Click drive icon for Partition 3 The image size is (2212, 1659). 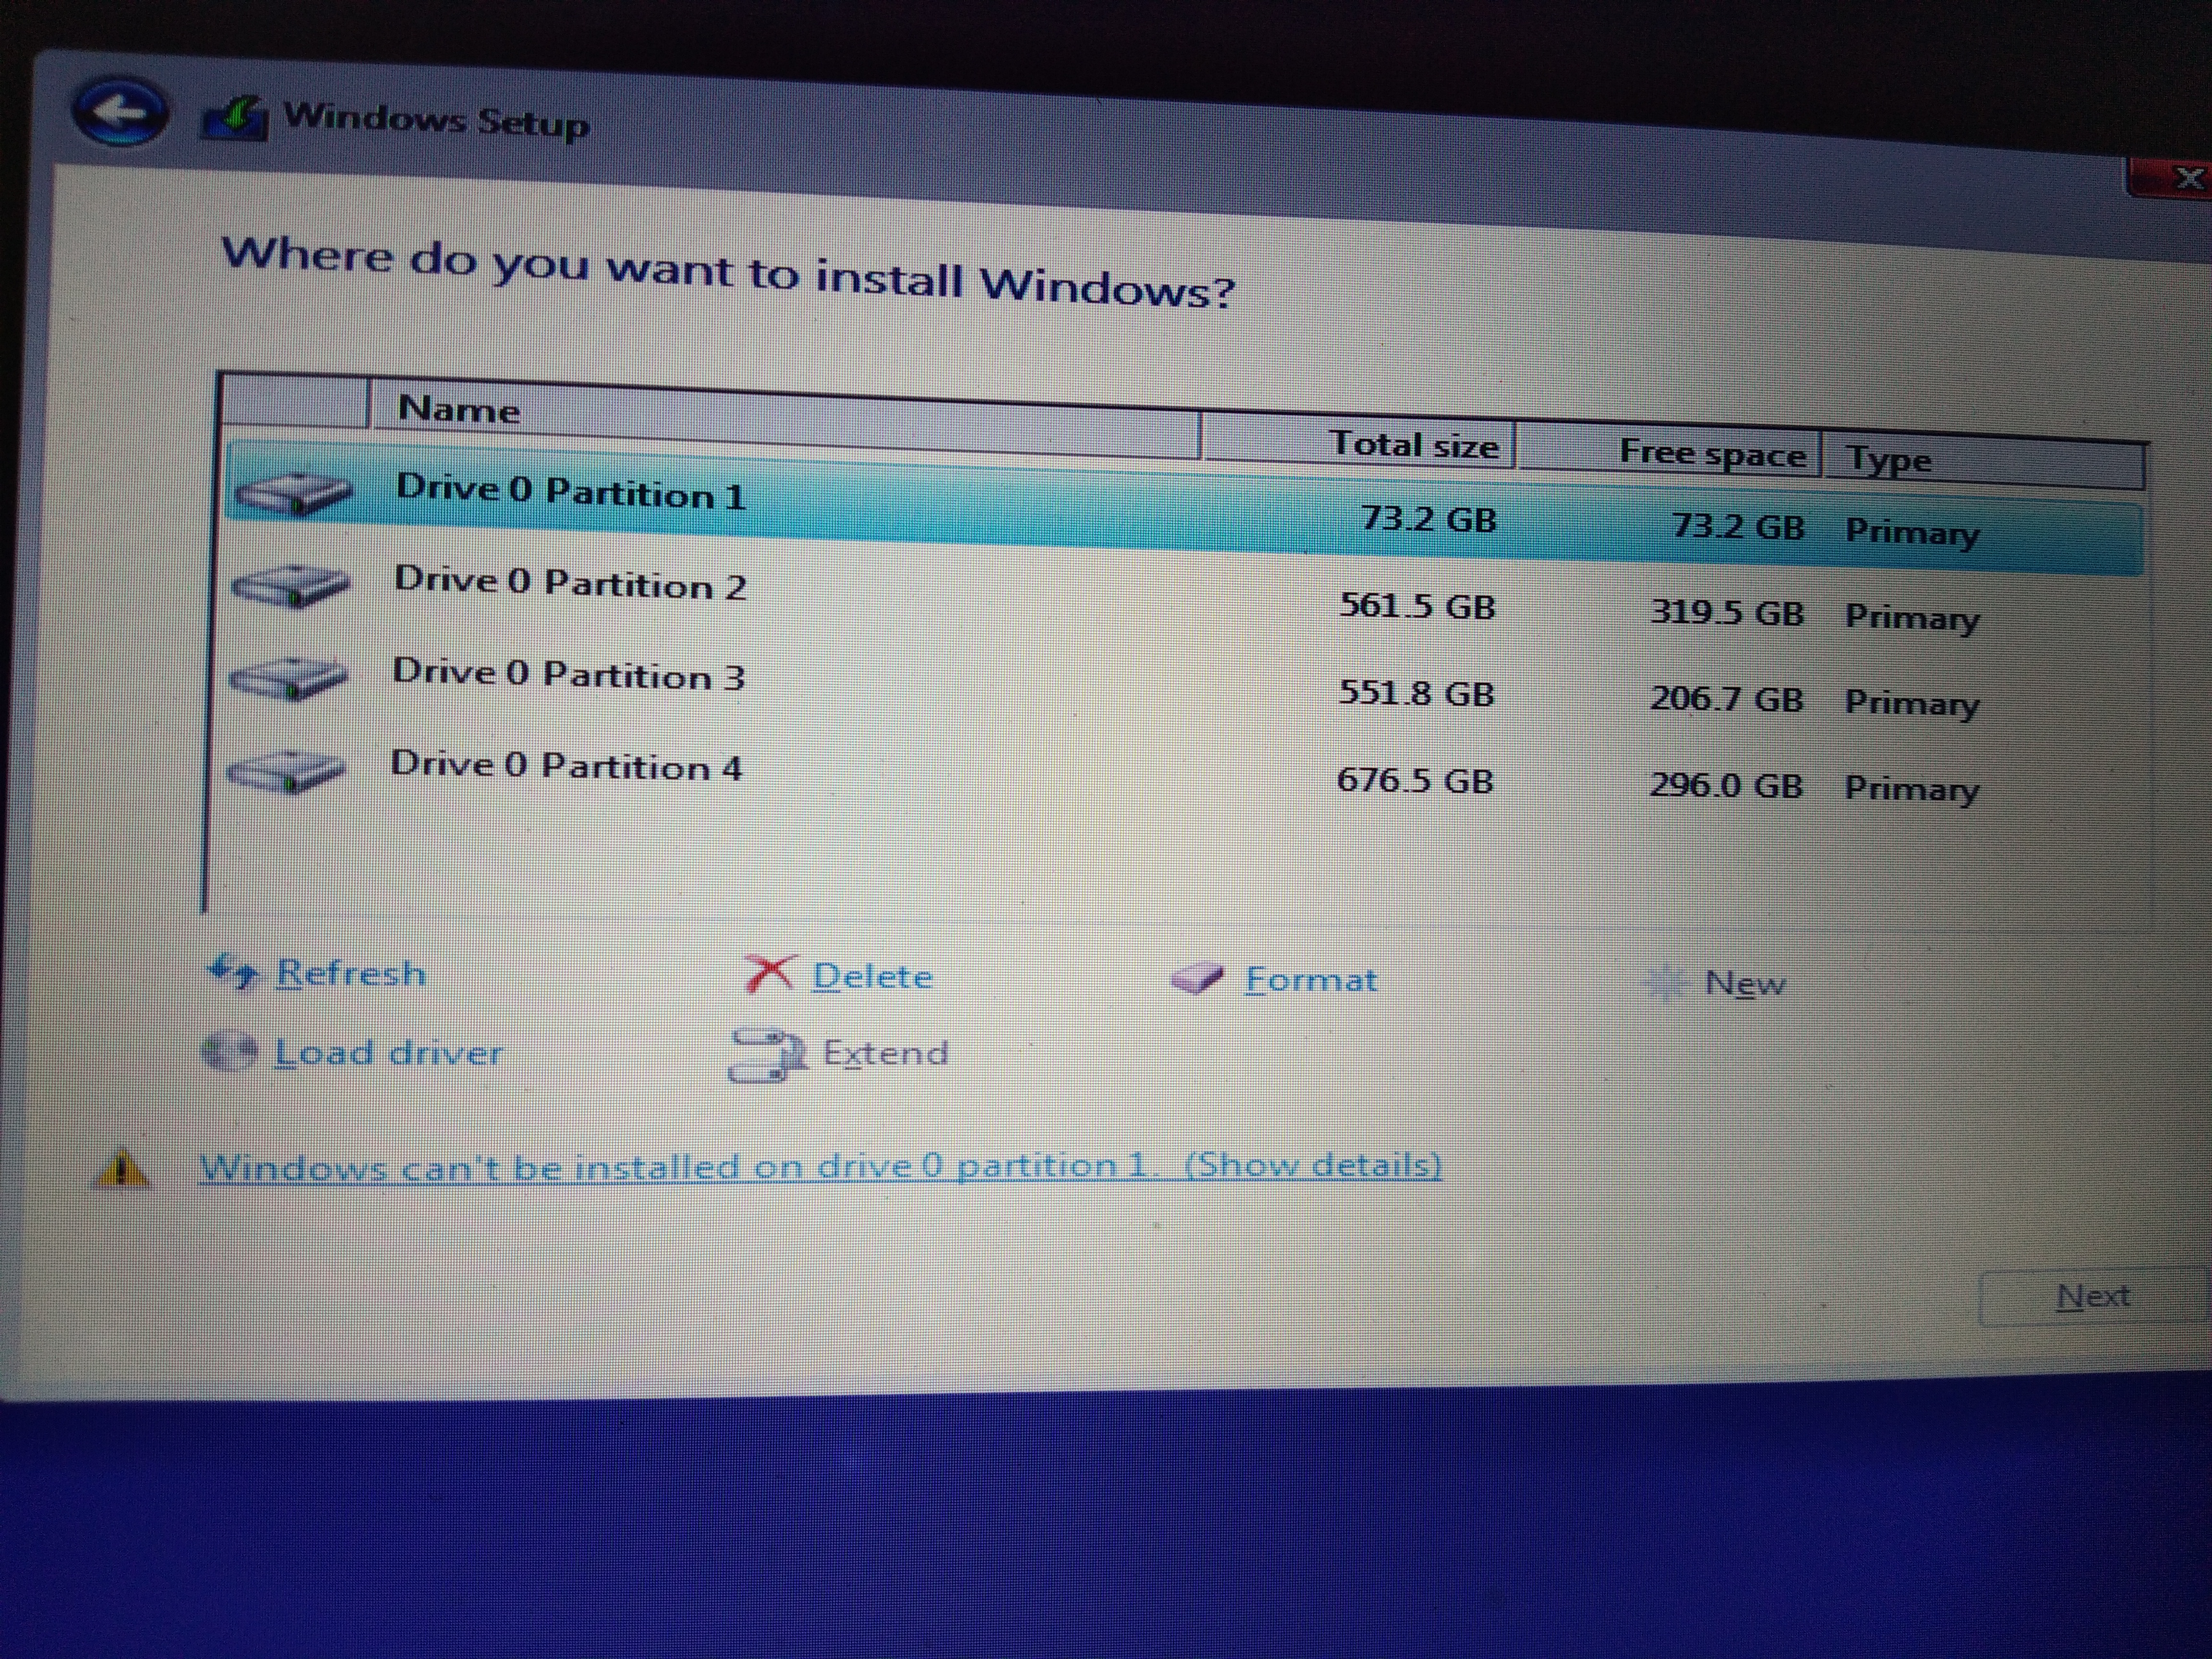coord(289,678)
